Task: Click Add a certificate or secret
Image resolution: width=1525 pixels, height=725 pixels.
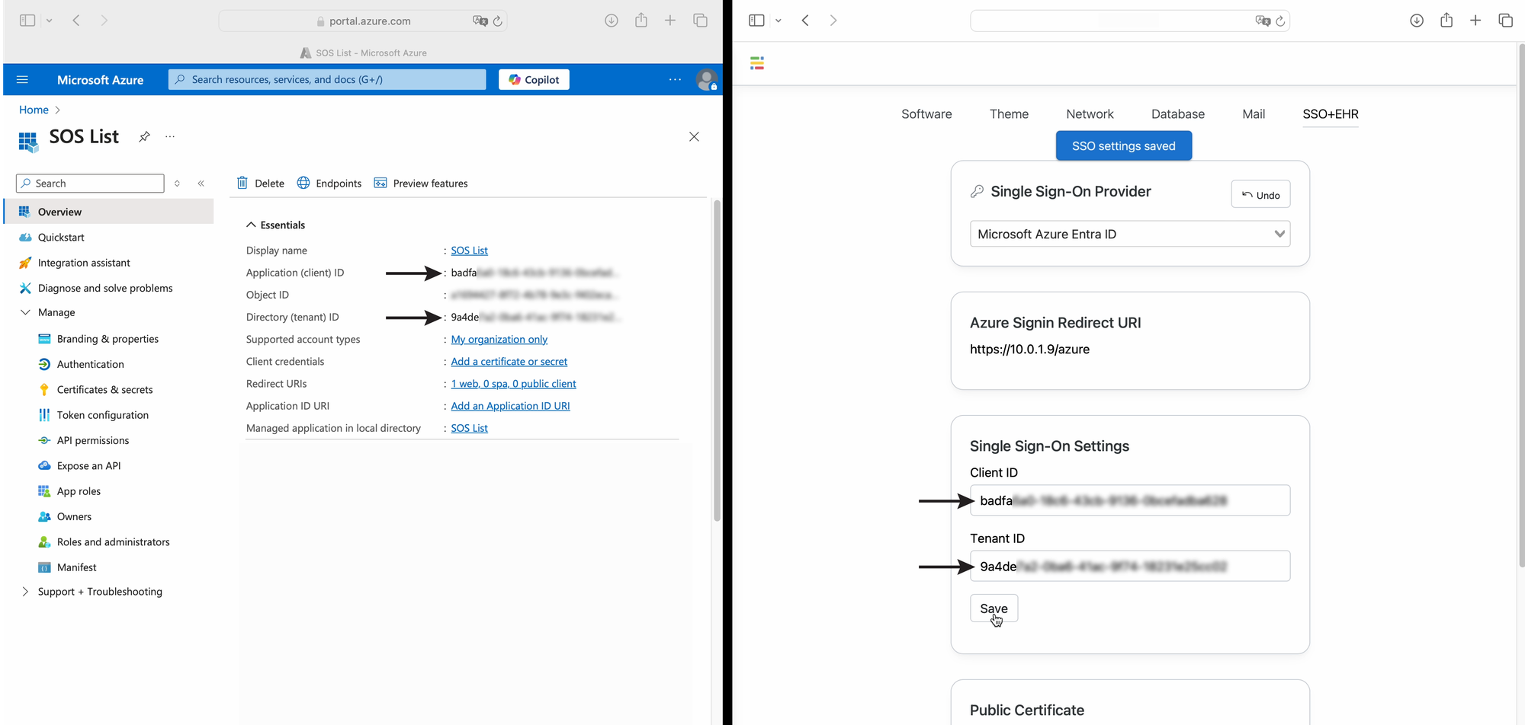Action: [509, 362]
